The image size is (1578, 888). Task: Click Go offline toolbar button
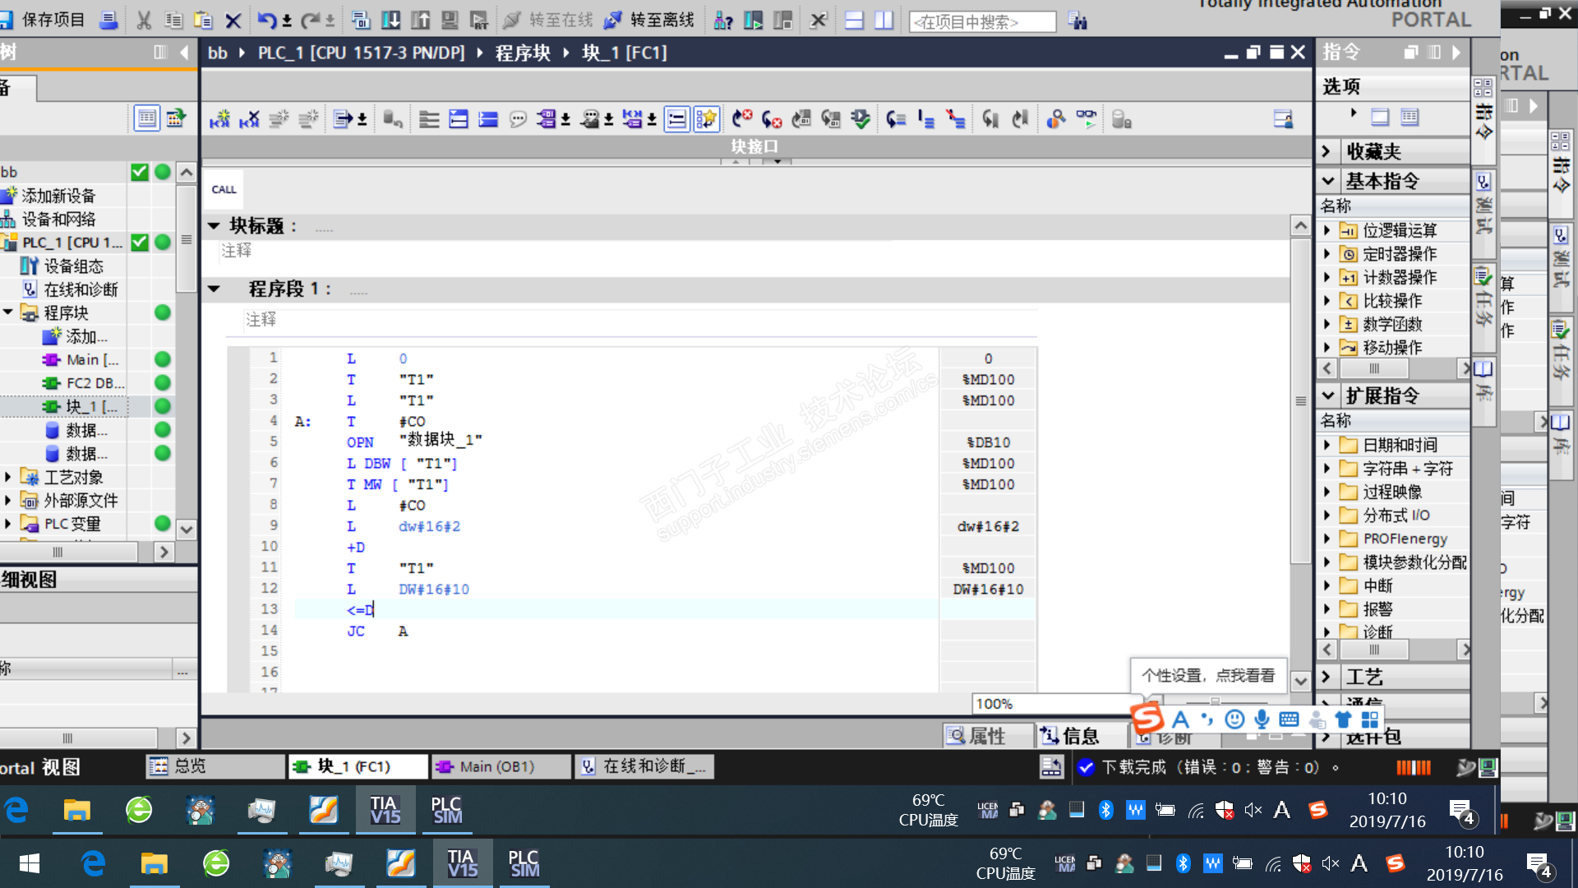coord(649,20)
